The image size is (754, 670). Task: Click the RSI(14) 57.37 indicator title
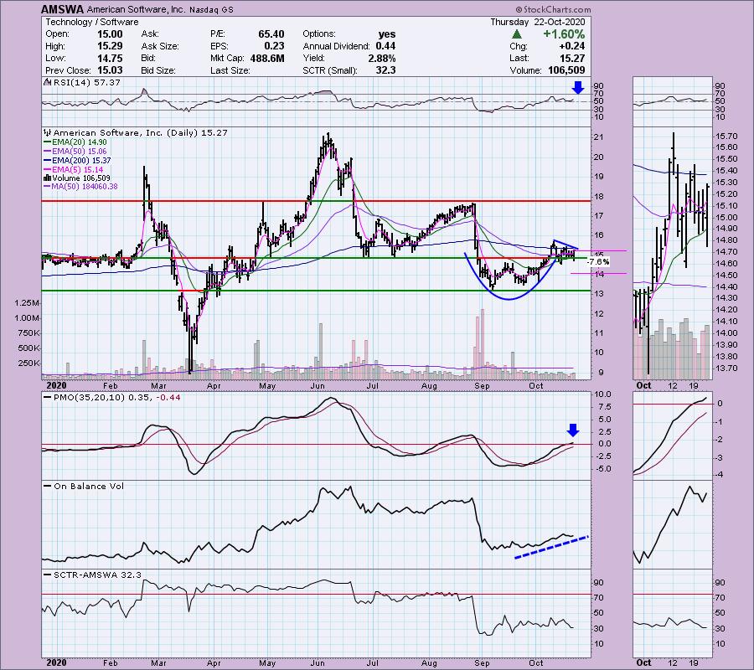pos(75,83)
